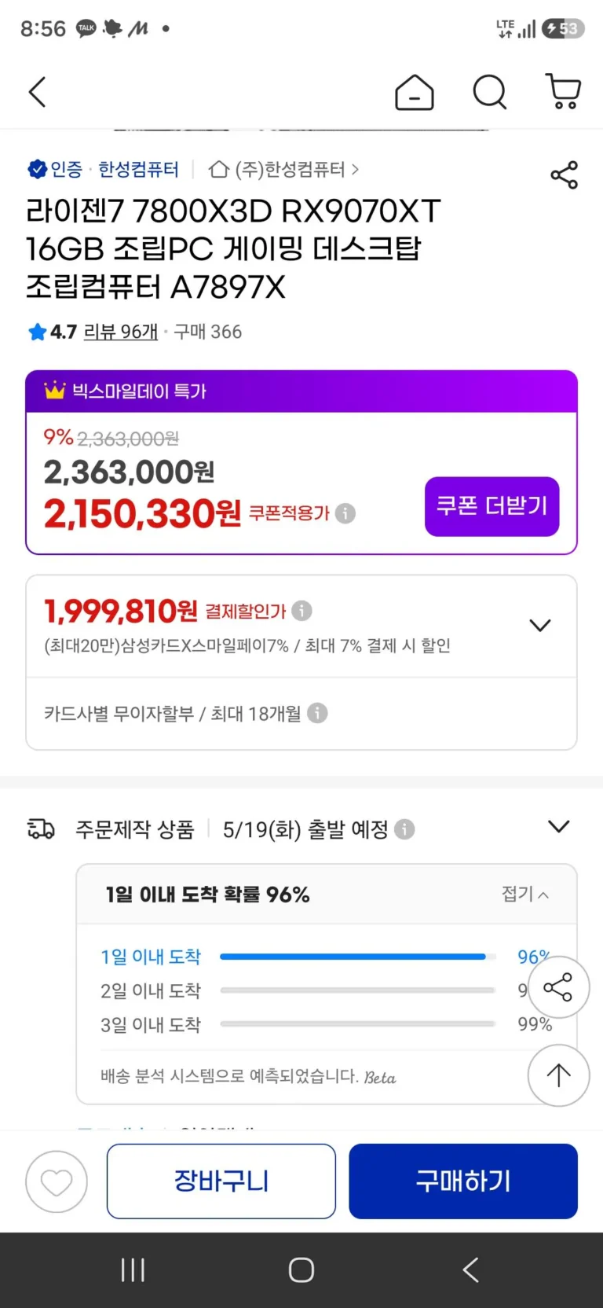Tap the search magnifier icon

(490, 93)
